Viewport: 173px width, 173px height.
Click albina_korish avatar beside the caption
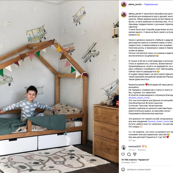coord(124,15)
